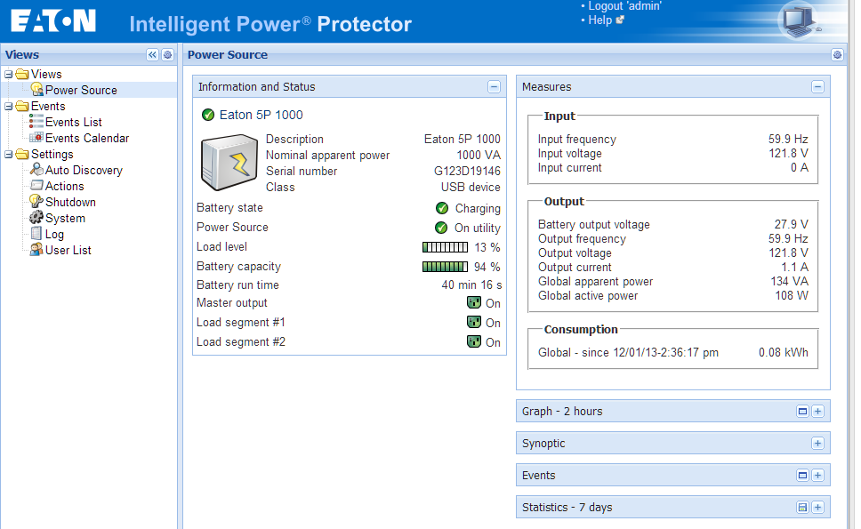Collapse the Views sidebar with double-chevron icon
Image resolution: width=861 pixels, height=529 pixels.
[152, 55]
